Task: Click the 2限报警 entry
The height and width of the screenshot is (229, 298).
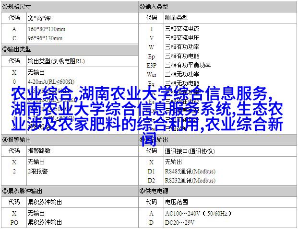Action: coord(37,172)
